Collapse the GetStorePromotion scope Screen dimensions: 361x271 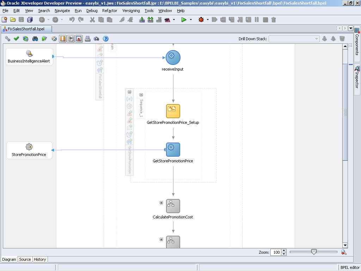click(129, 92)
